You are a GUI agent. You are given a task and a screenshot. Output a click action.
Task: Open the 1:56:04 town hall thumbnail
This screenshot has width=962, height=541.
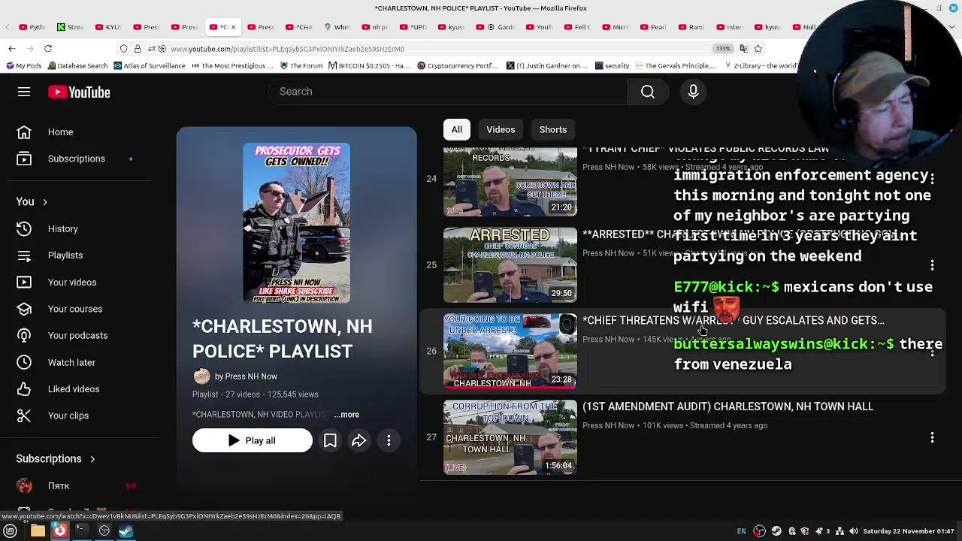(510, 437)
